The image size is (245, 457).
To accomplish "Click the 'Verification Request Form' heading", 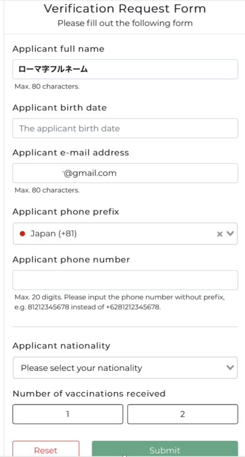I will click(x=125, y=8).
